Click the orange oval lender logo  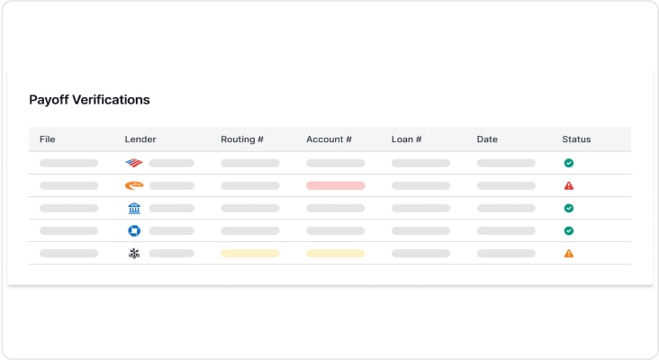pyautogui.click(x=134, y=185)
